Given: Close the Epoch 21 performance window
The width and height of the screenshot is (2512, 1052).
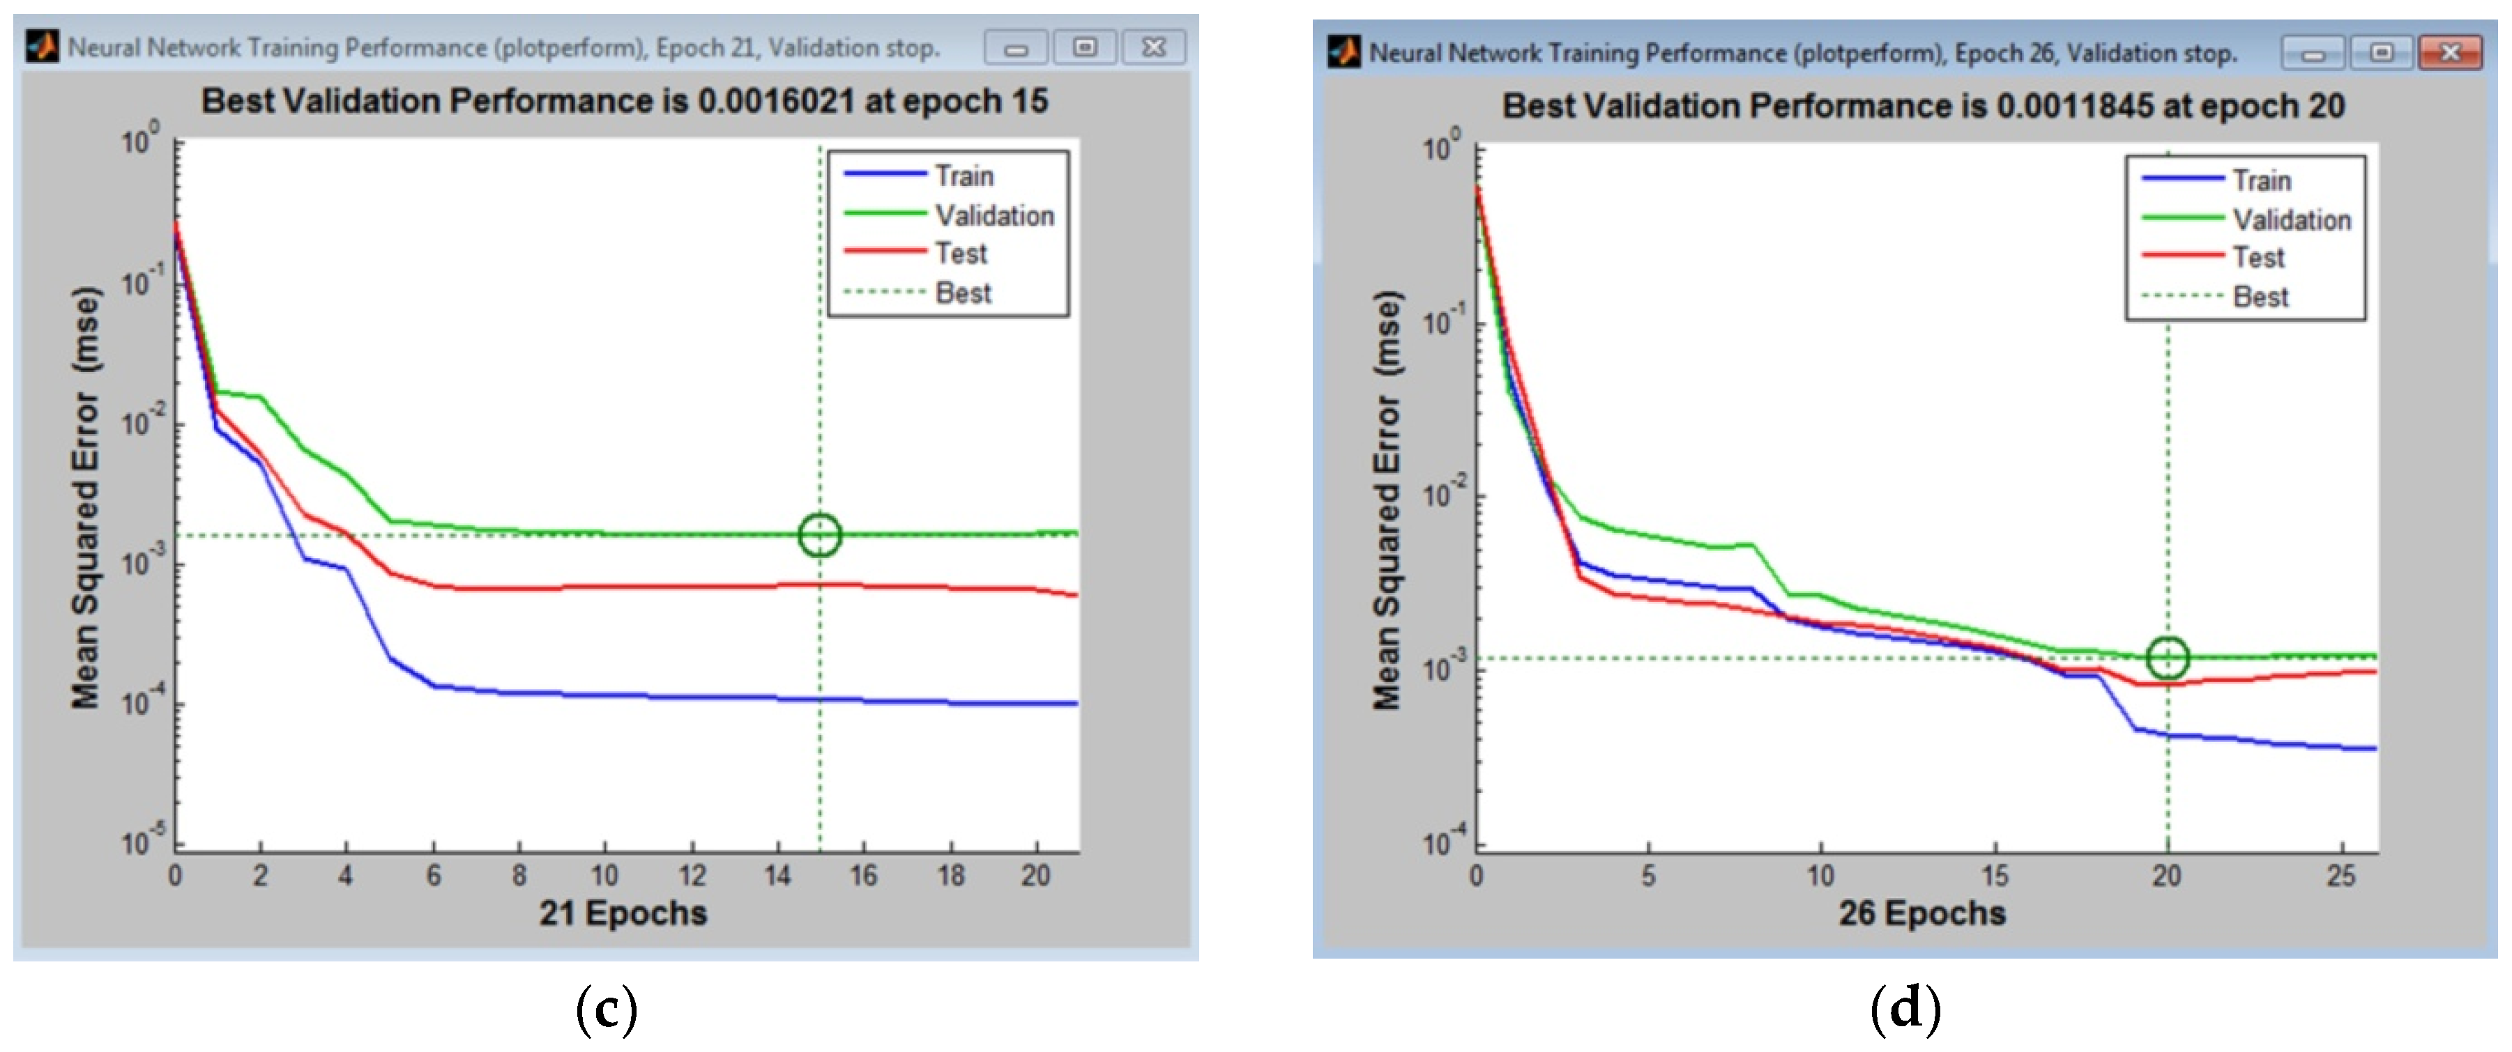Looking at the screenshot, I should (x=1154, y=48).
